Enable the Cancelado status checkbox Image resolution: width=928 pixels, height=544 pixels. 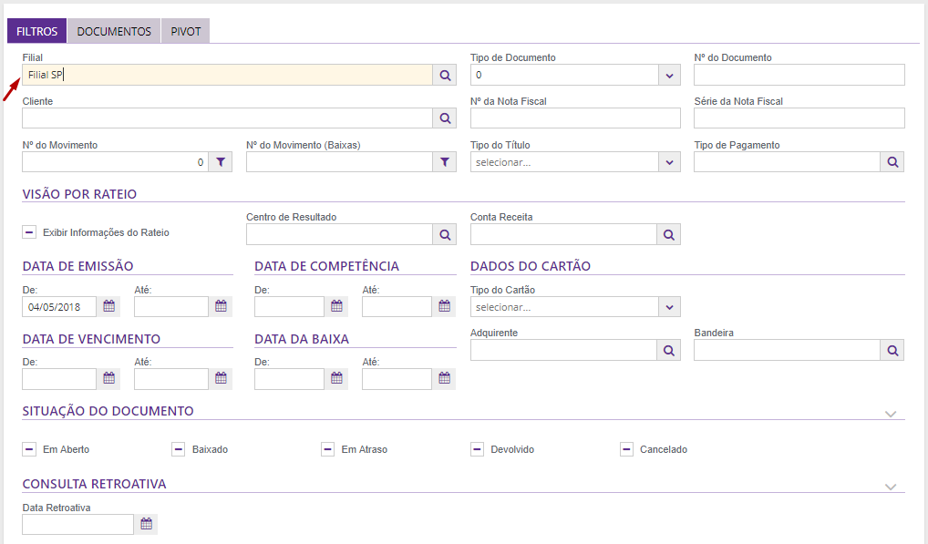pos(626,449)
